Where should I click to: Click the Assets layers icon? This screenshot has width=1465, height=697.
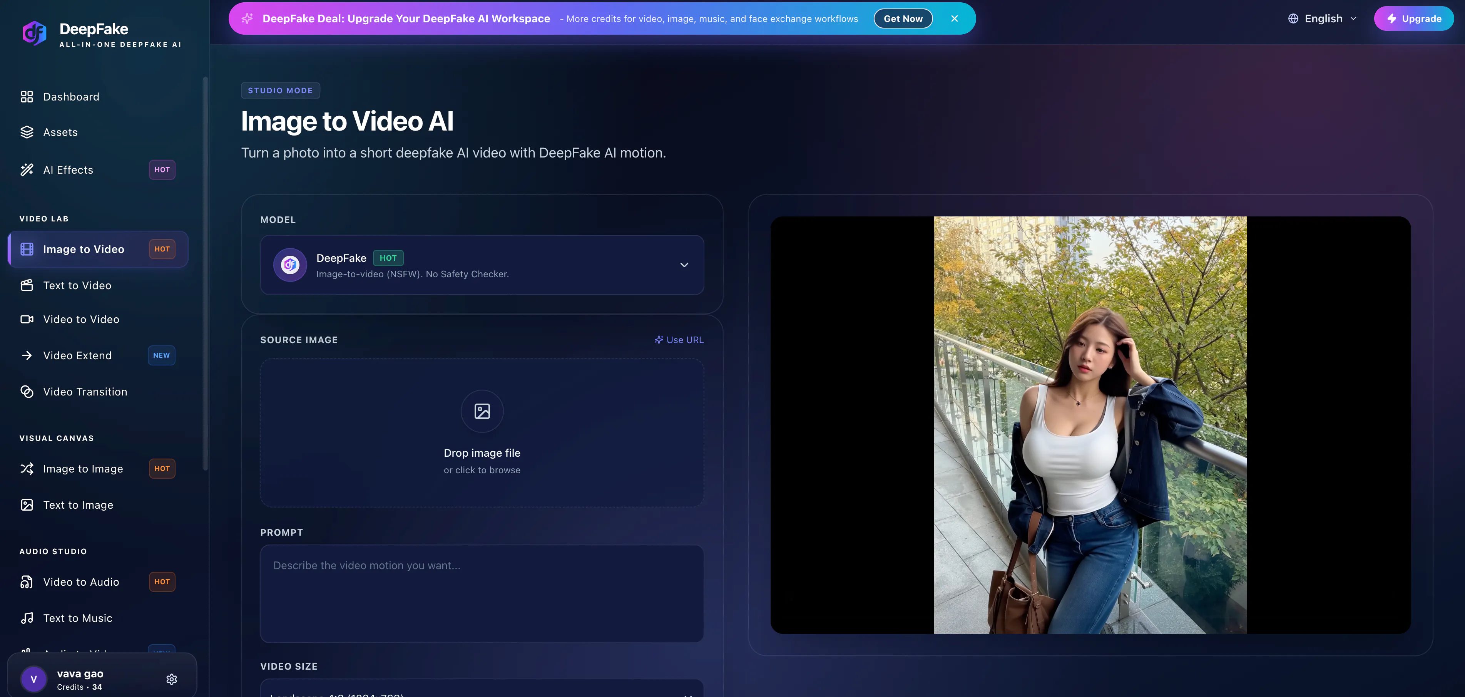coord(27,132)
